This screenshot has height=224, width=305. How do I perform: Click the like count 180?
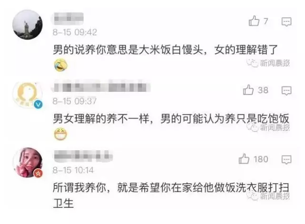[261, 159]
